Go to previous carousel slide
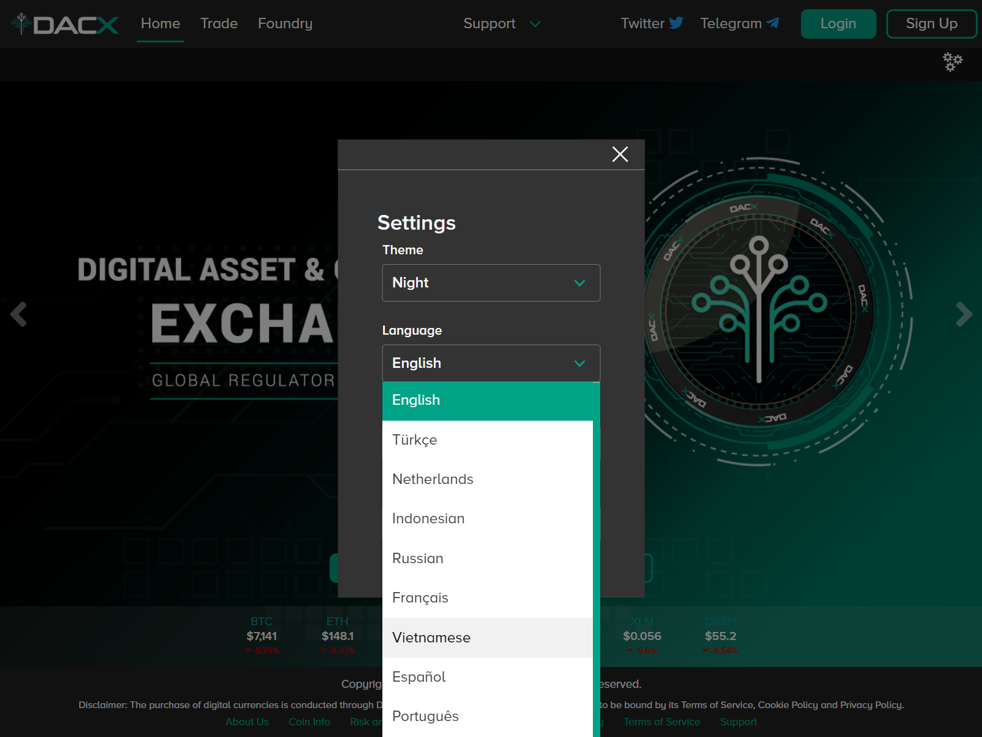 point(18,314)
